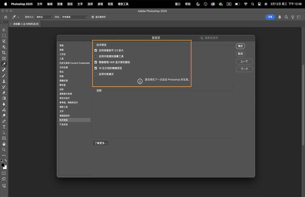
Task: Enable 启用对焦模式
Action: tap(96, 74)
